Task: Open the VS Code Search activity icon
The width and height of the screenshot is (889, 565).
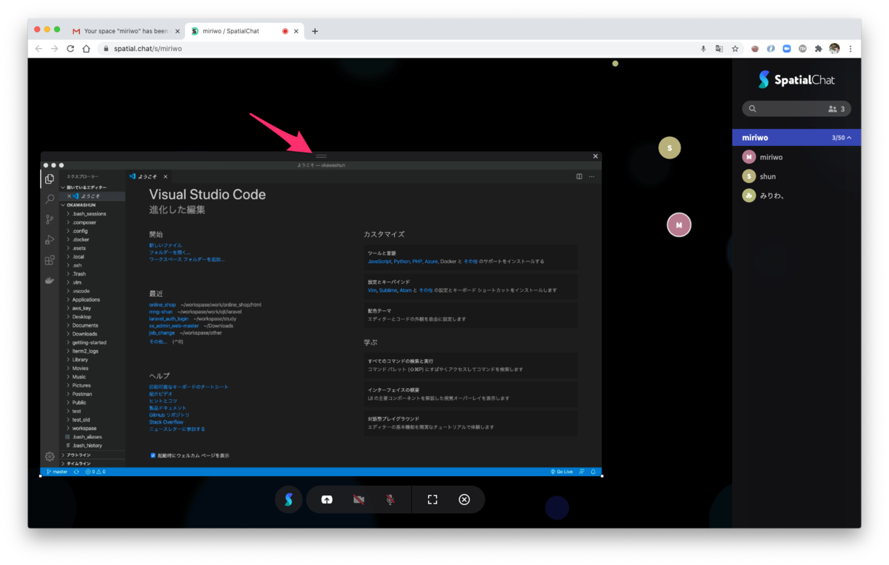Action: click(50, 199)
